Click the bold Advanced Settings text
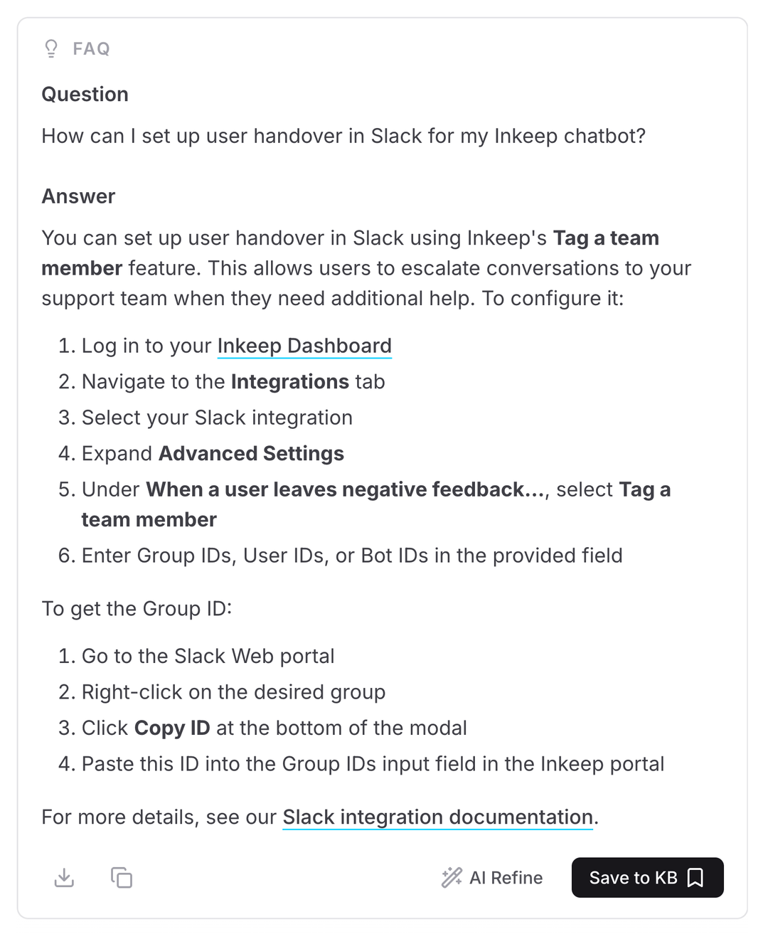 click(250, 453)
